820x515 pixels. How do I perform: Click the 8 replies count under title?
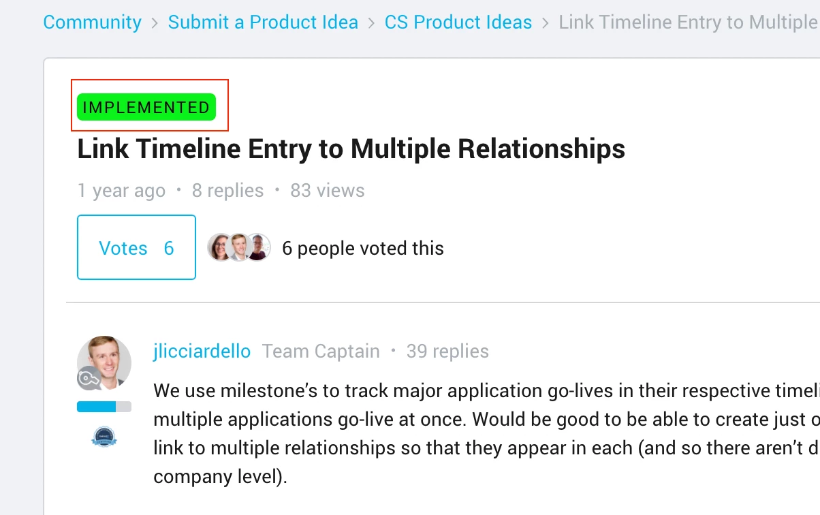click(x=227, y=191)
